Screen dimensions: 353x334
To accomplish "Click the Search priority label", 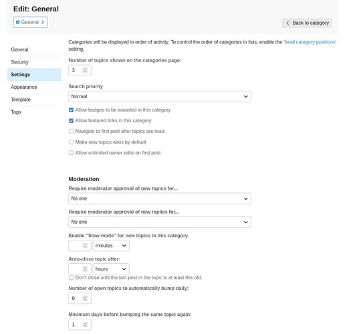I will 86,86.
